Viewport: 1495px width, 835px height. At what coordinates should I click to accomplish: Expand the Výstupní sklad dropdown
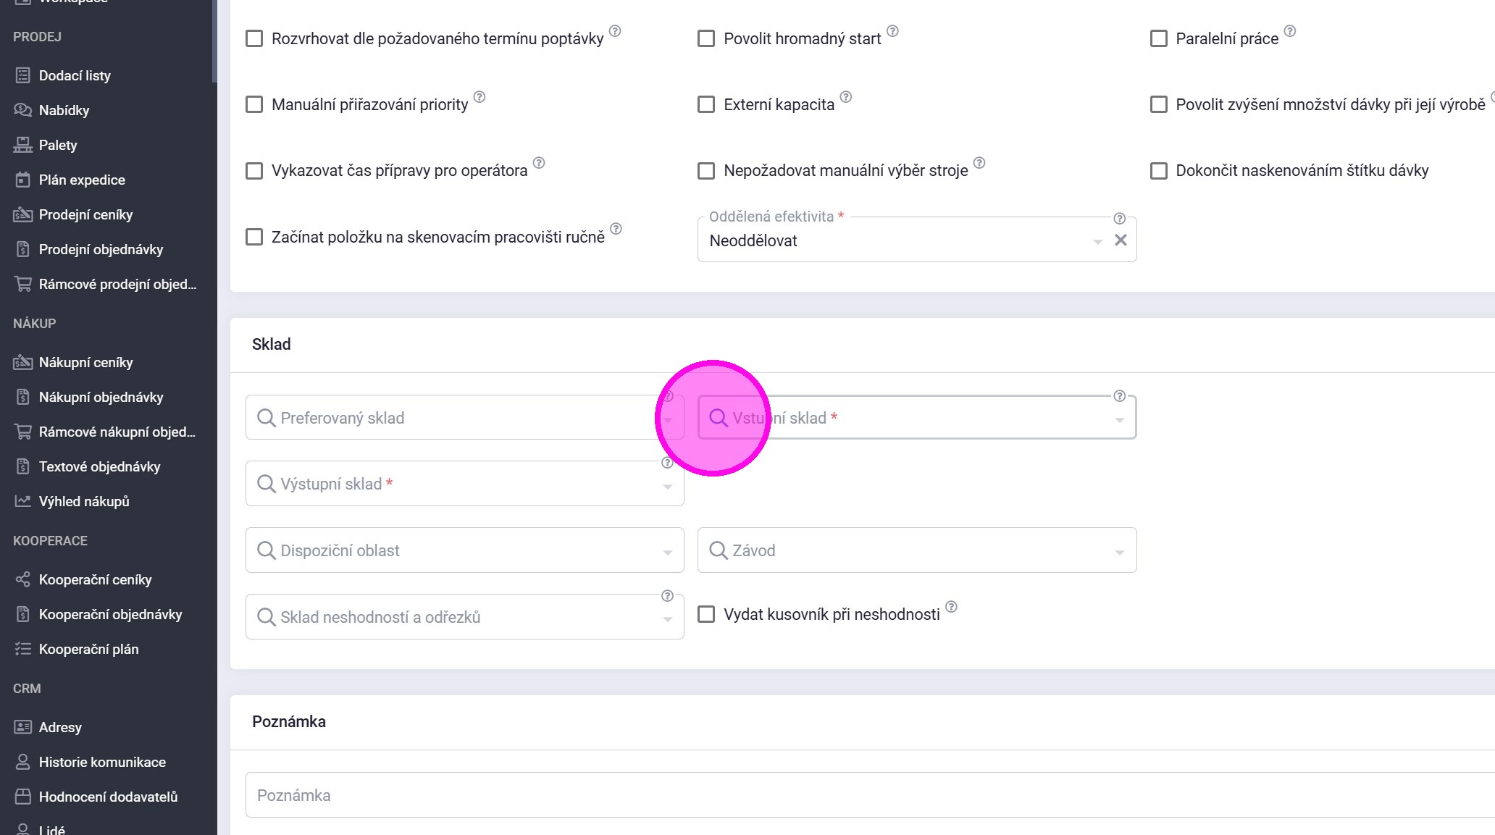coord(667,486)
